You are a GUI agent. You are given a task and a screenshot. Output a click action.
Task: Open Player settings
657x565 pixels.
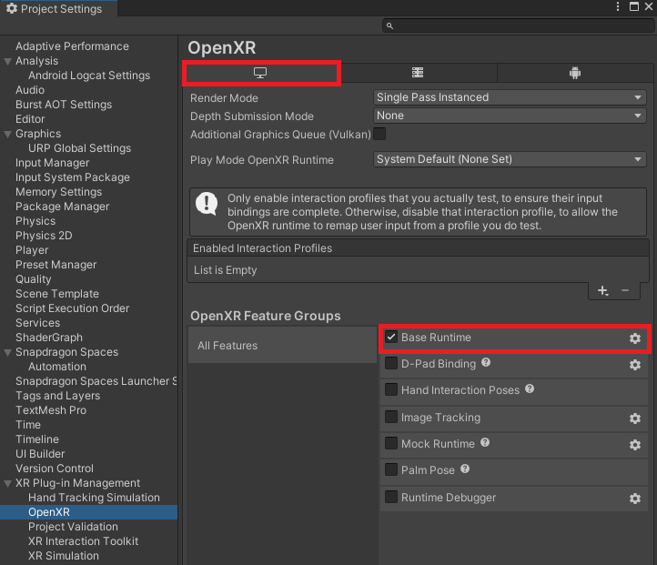coord(32,250)
